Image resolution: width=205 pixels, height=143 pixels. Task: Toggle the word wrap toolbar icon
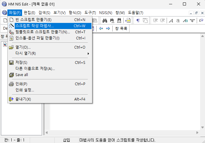click(x=201, y=20)
